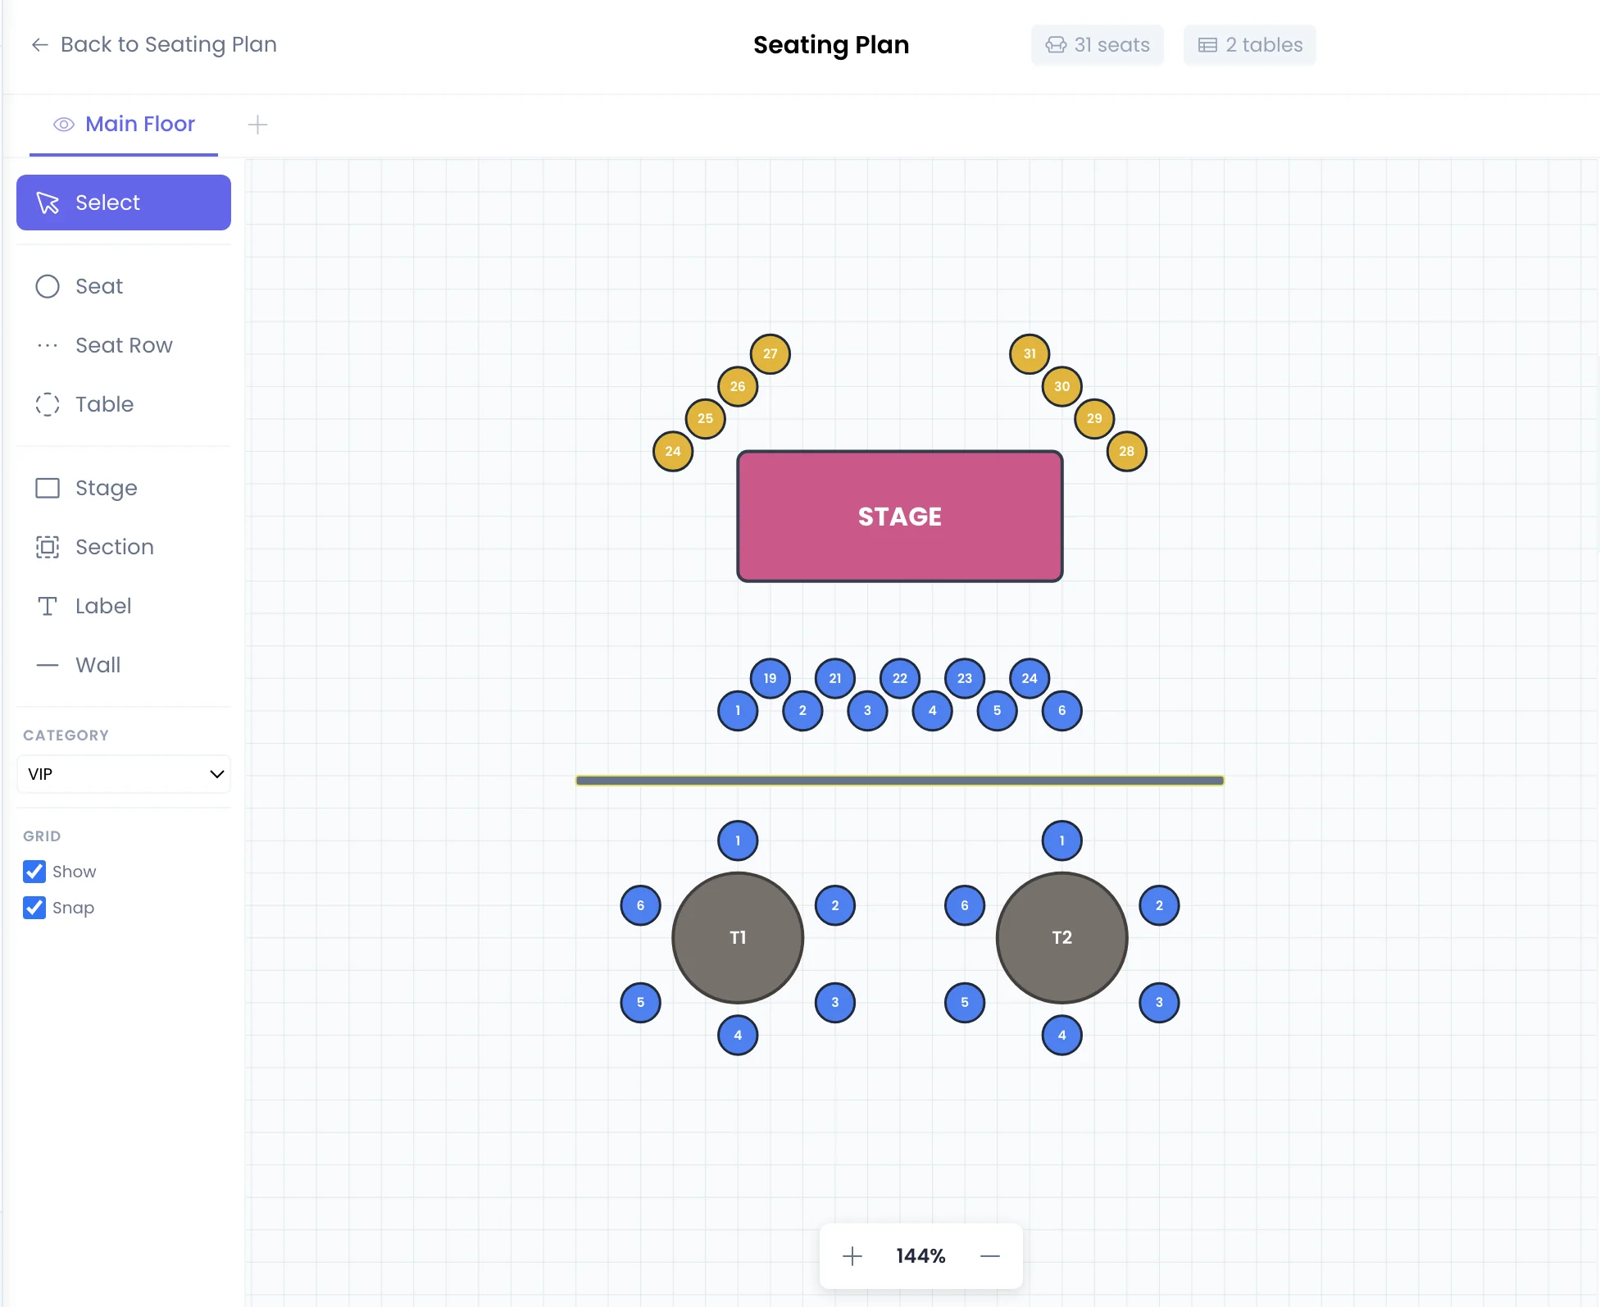Viewport: 1600px width, 1307px height.
Task: Select the Seat tool
Action: click(x=98, y=286)
